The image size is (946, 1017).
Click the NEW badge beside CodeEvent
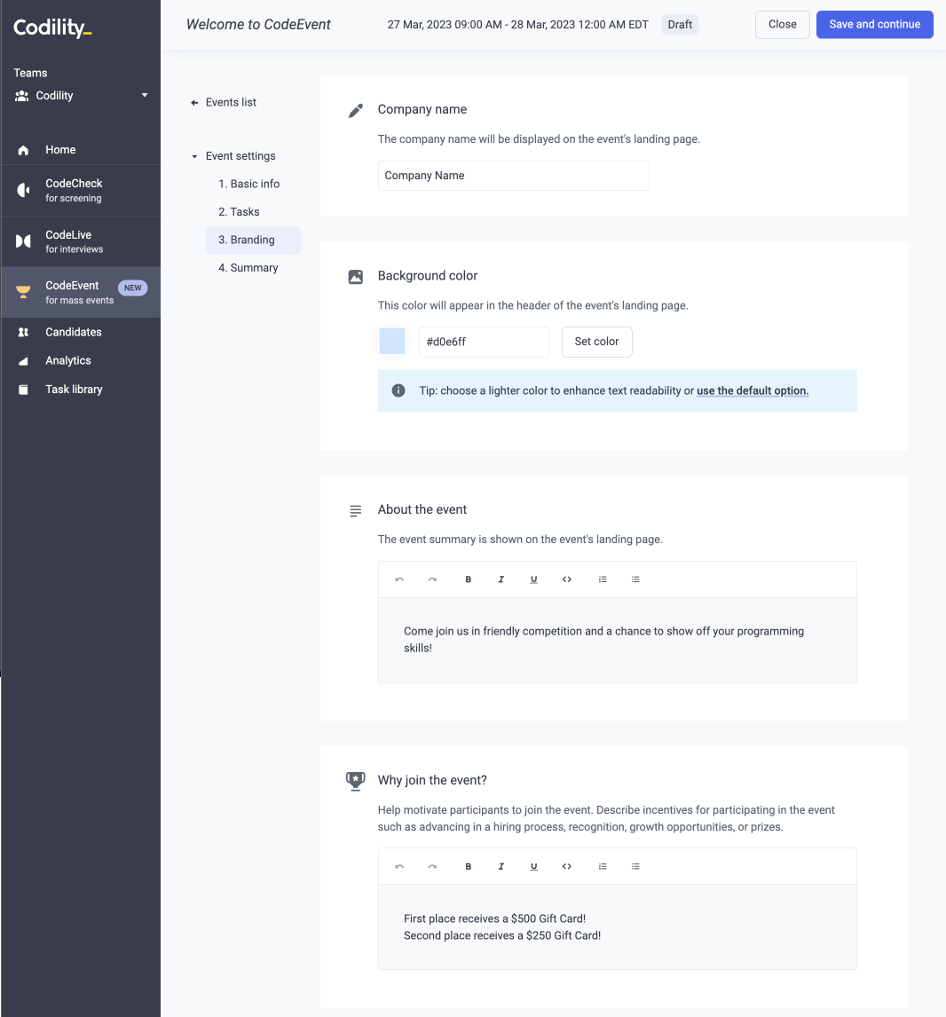click(133, 288)
